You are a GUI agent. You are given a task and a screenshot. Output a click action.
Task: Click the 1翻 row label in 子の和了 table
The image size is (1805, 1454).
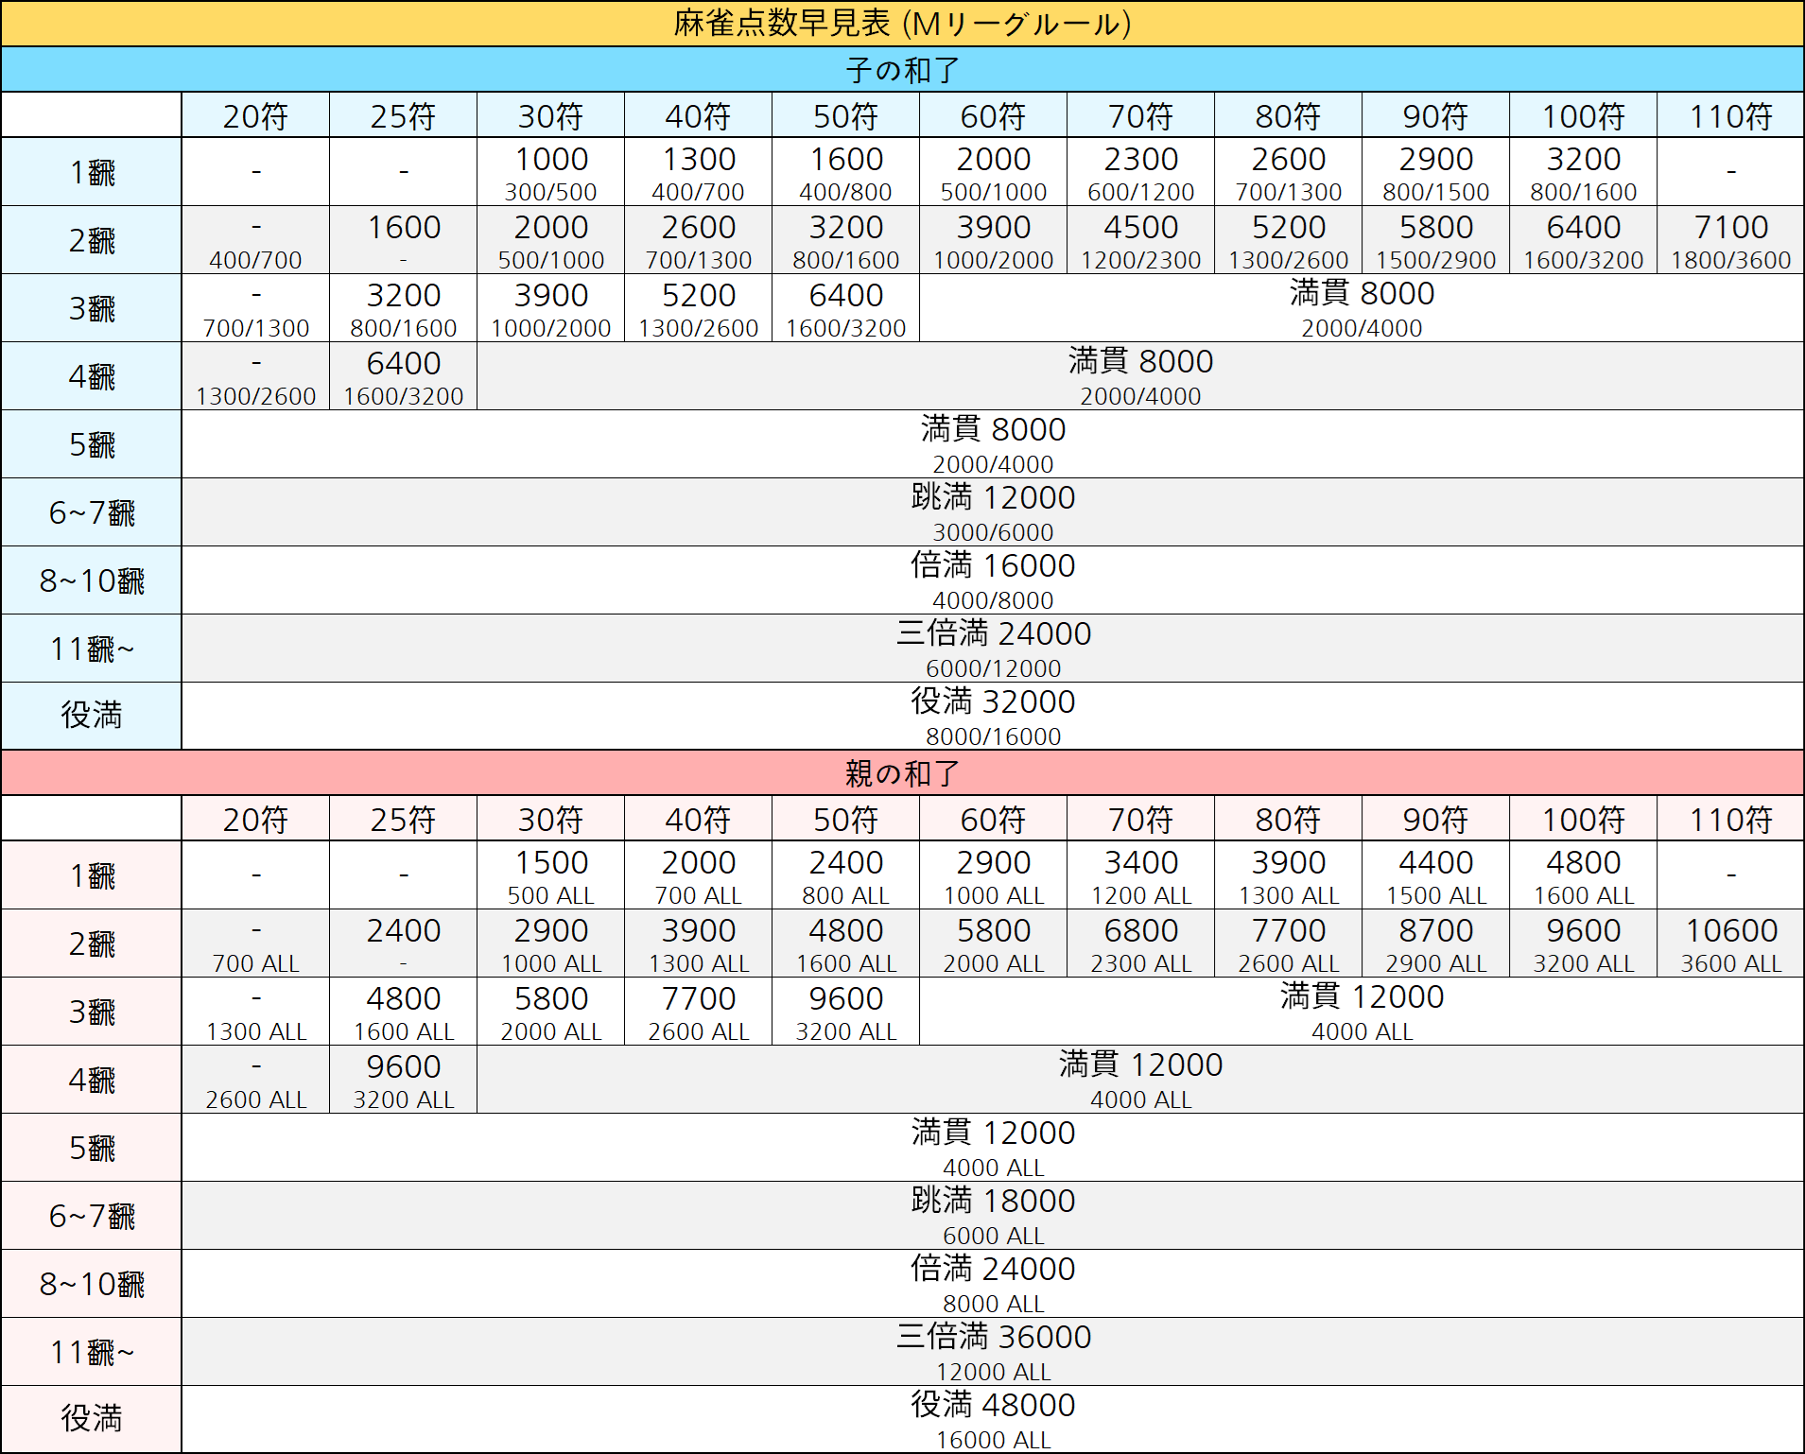point(92,172)
